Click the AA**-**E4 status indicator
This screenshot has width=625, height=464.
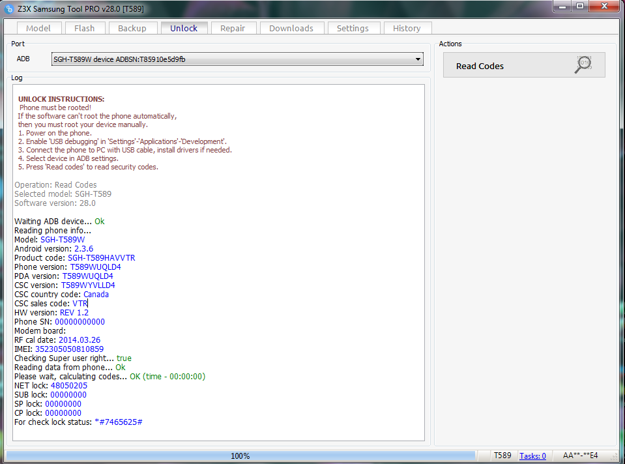(x=580, y=456)
